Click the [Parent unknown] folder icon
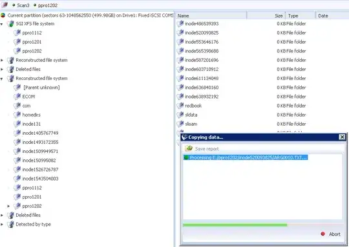Screen dimensions: 349x247 click(x=17, y=88)
